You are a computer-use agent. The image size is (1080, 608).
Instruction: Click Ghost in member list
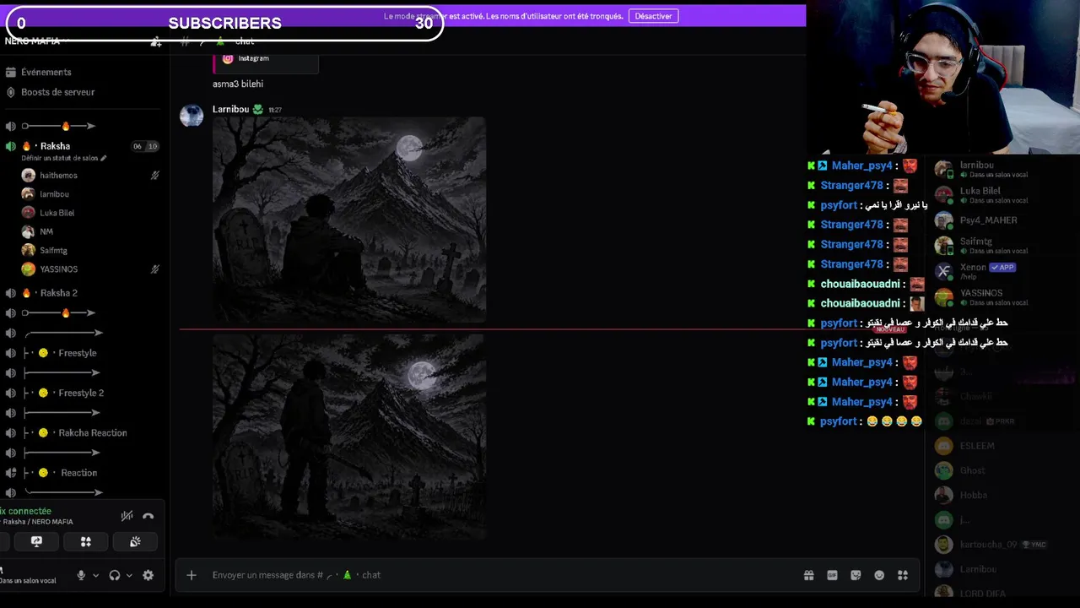[x=972, y=470]
